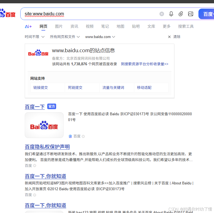Open 到搜索资源平台分析收录量 link
Image resolution: width=214 pixels, height=213 pixels.
pyautogui.click(x=145, y=64)
